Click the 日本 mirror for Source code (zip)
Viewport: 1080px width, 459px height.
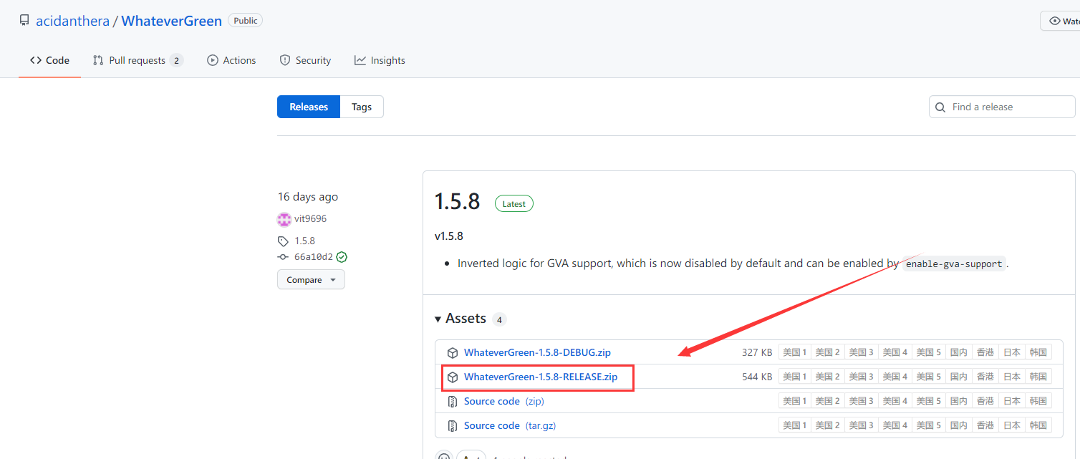pyautogui.click(x=1011, y=401)
